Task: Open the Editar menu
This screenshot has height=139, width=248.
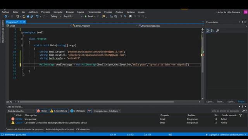Action: click(15, 12)
